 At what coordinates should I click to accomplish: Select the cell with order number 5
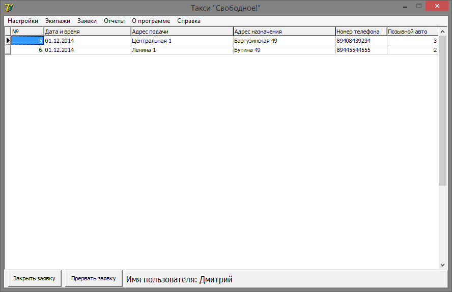pyautogui.click(x=27, y=41)
